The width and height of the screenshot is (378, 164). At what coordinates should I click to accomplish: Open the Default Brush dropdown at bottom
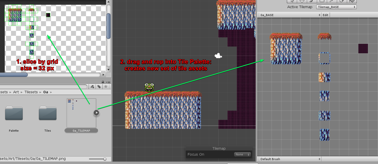[x=289, y=159]
